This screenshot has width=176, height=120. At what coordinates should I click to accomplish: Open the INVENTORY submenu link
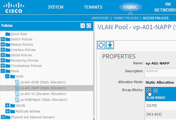pos(100,18)
